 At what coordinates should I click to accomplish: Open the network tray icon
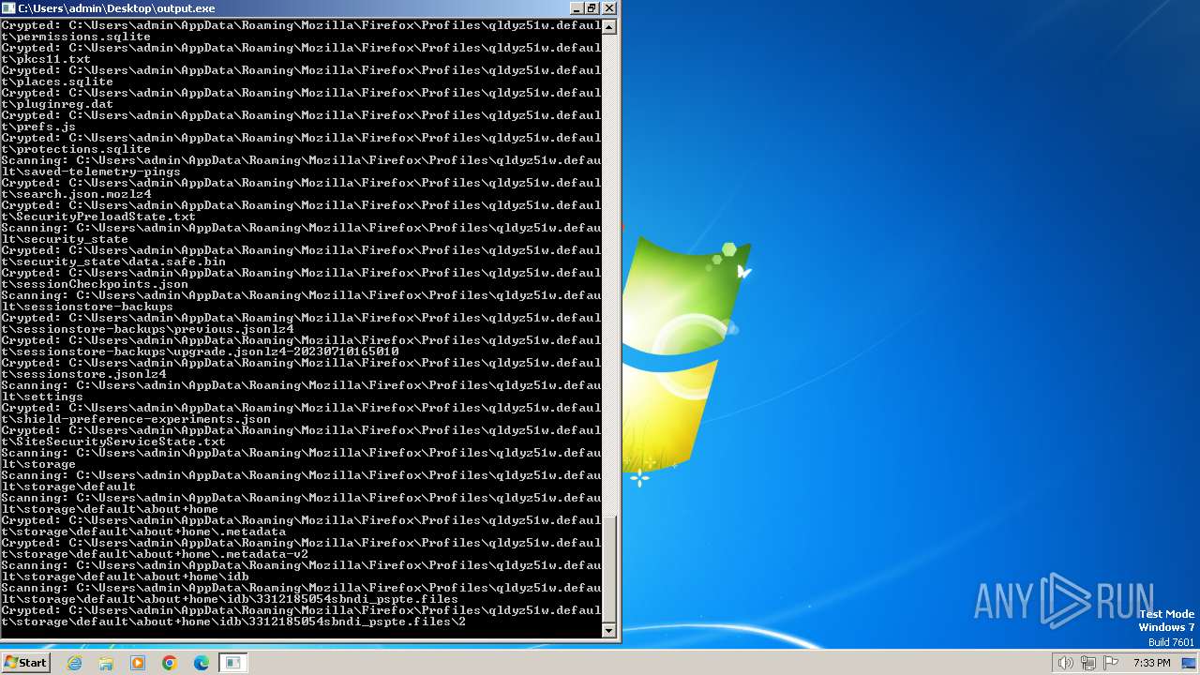tap(1087, 663)
